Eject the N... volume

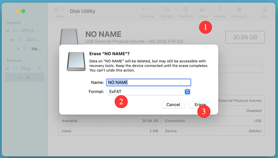39,77
